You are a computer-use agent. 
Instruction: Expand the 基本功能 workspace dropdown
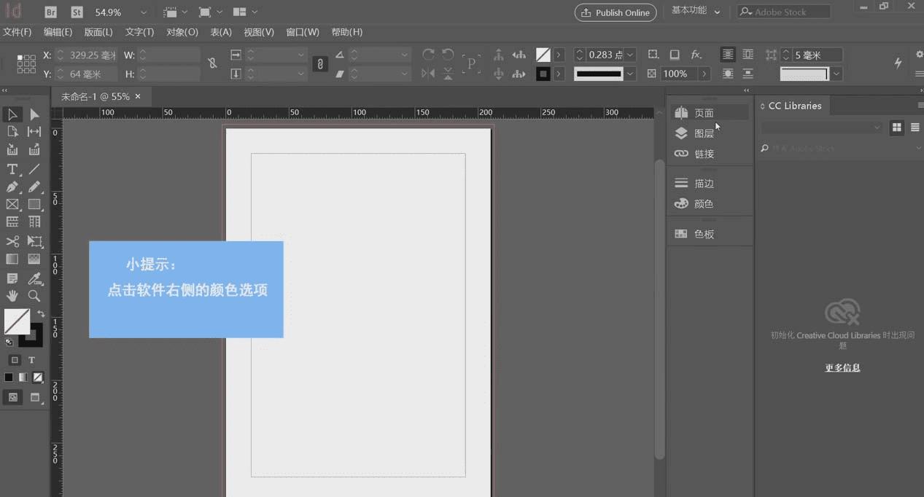[x=717, y=12]
